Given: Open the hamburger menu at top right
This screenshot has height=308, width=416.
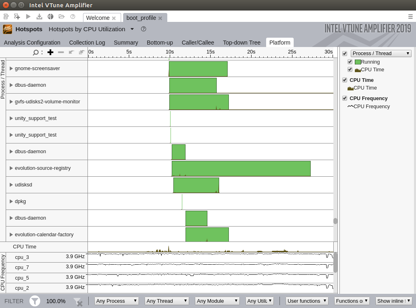Looking at the screenshot, I should click(x=410, y=17).
